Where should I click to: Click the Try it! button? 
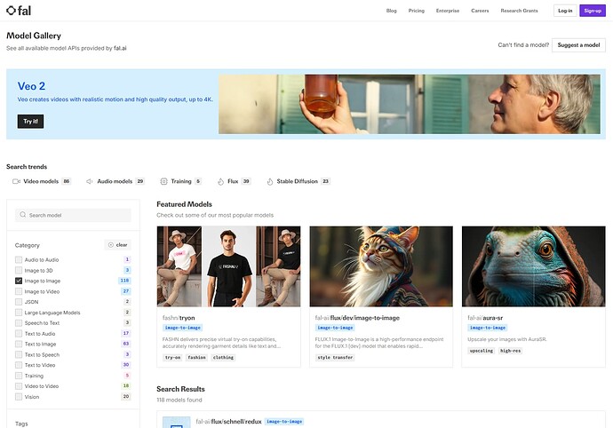pyautogui.click(x=30, y=121)
